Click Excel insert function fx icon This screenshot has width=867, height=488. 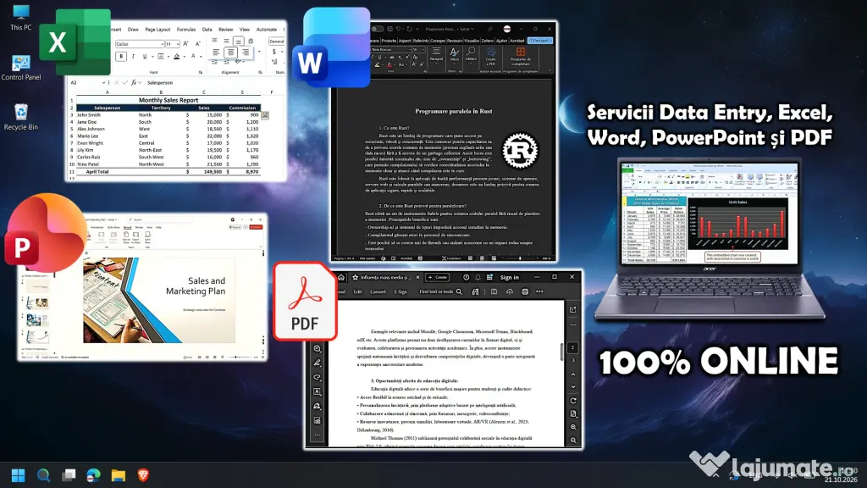coord(134,82)
